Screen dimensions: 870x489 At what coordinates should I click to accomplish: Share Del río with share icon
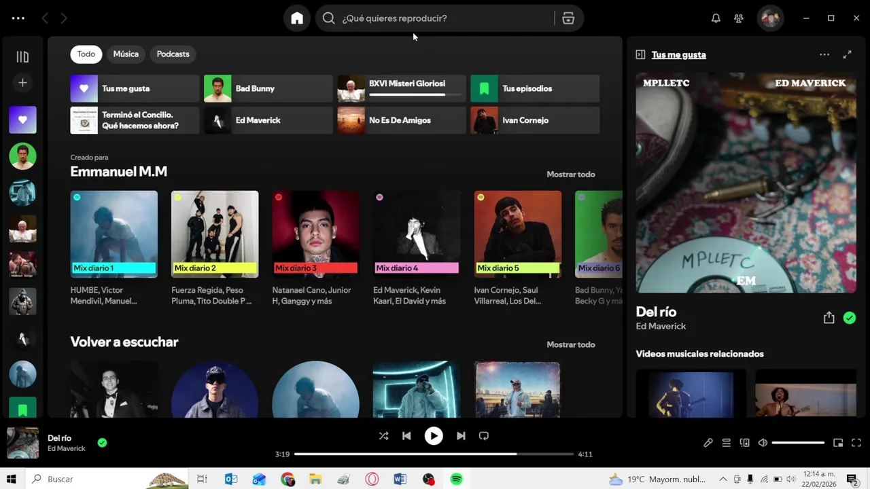pos(829,318)
